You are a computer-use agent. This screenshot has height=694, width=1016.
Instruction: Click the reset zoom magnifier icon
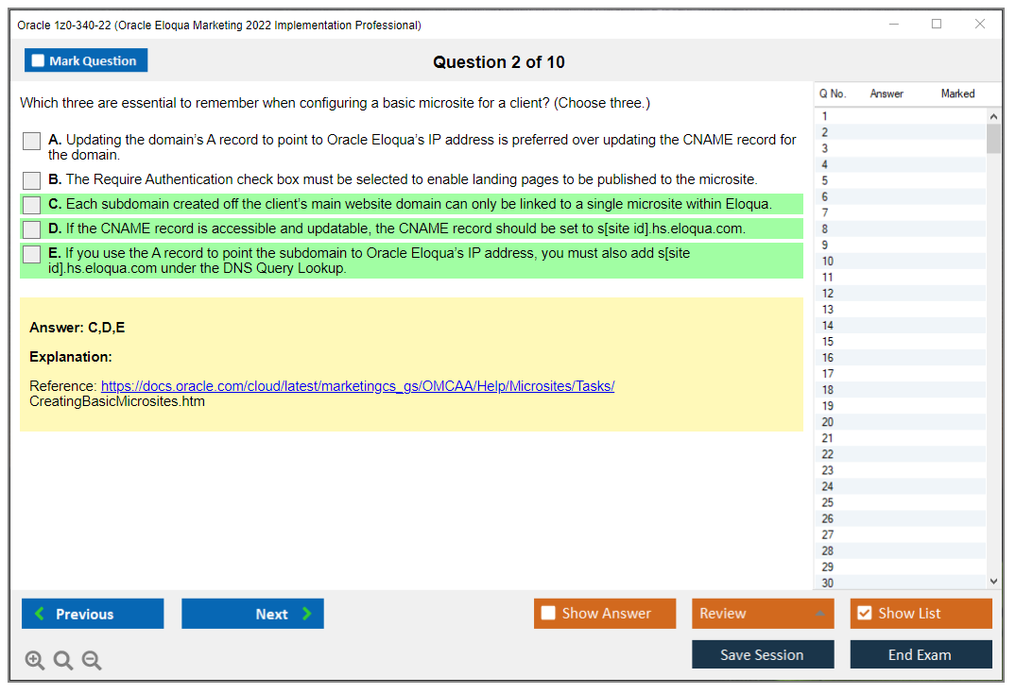(x=63, y=661)
